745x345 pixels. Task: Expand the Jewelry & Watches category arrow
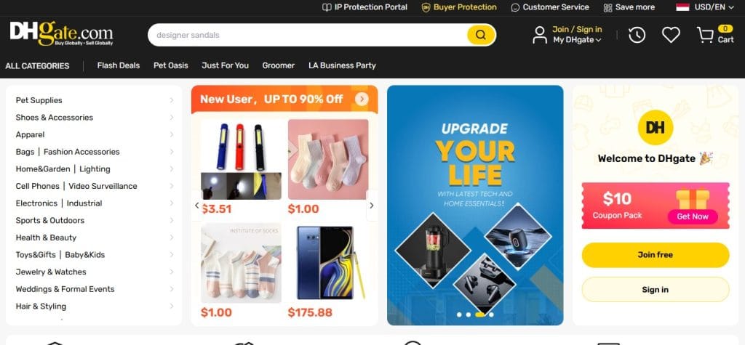click(x=172, y=272)
